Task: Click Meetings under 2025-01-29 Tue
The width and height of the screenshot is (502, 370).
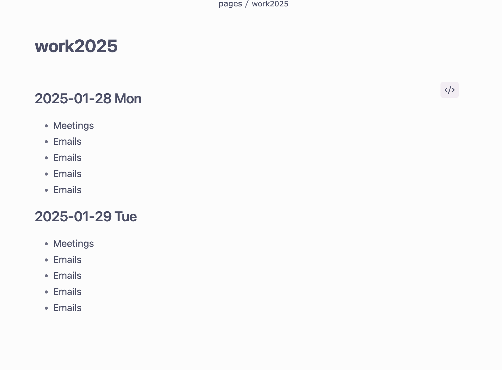Action: (73, 244)
